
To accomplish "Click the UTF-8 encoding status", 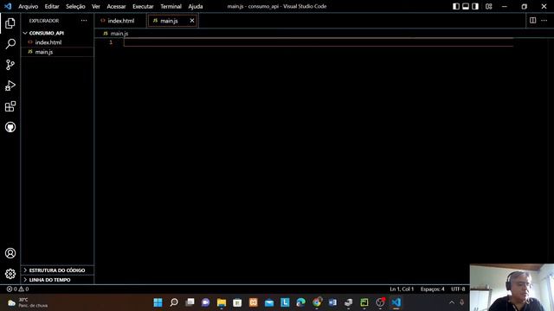I will (458, 289).
